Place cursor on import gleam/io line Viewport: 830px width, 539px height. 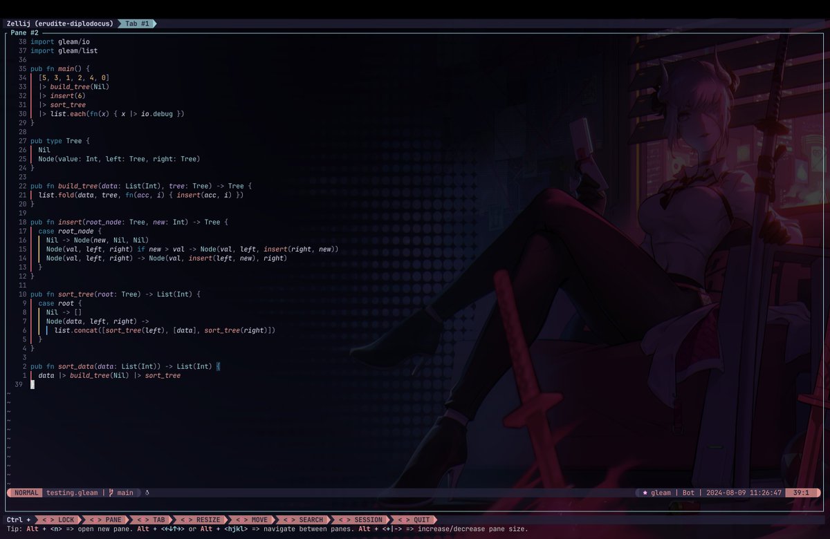60,41
